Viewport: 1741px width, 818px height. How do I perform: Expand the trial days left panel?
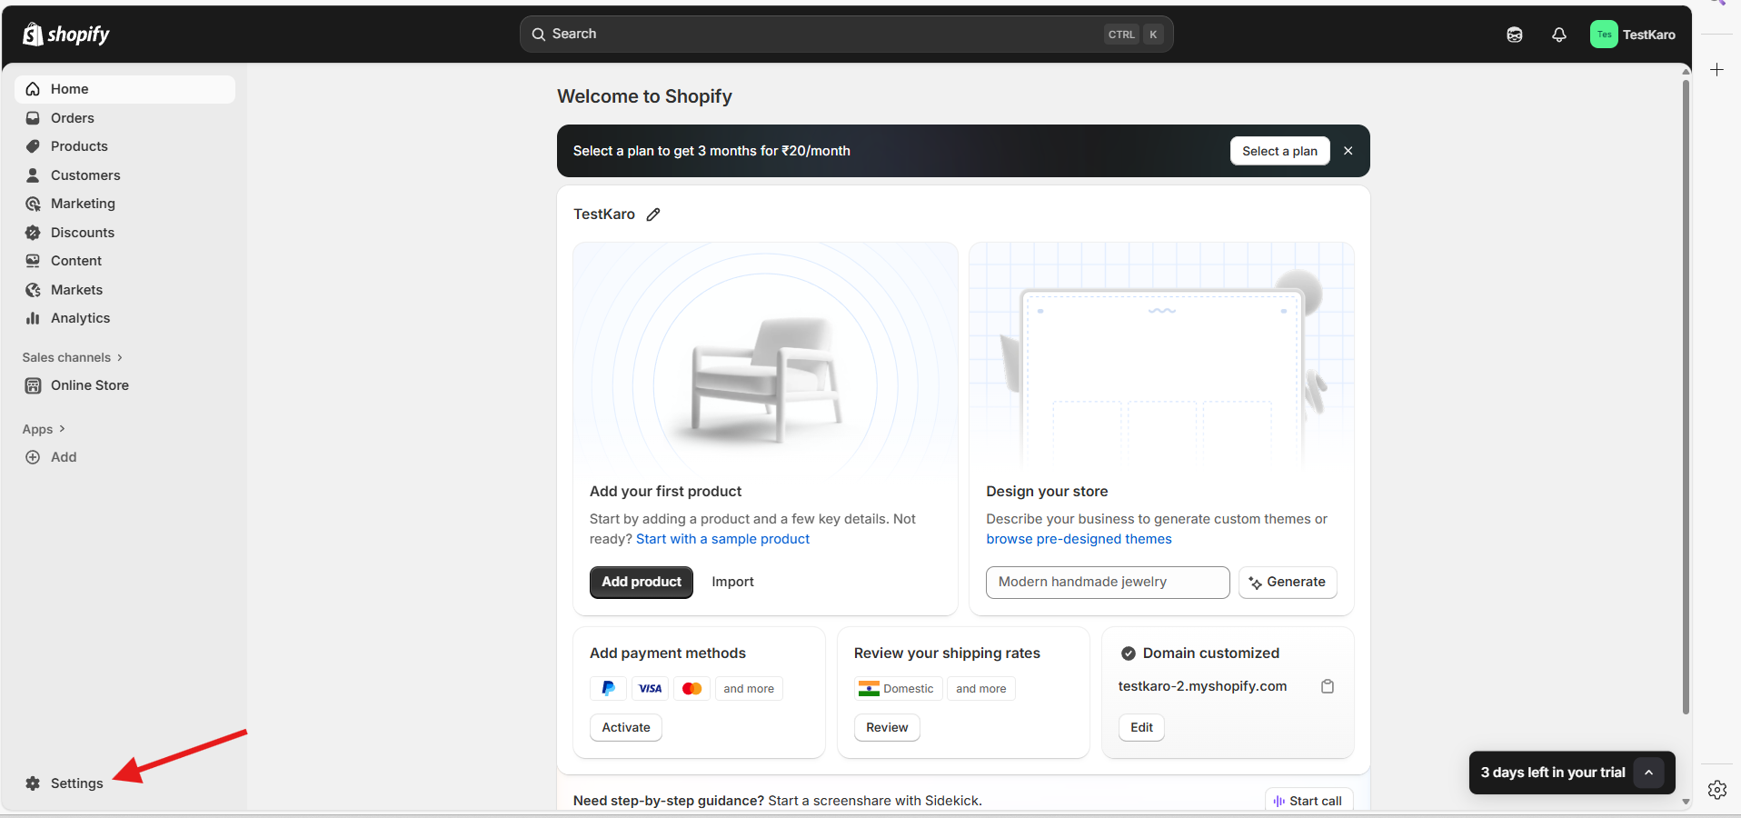click(1648, 773)
